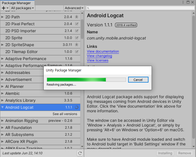Click the refresh package list icon
196x157 pixels.
coord(80,153)
